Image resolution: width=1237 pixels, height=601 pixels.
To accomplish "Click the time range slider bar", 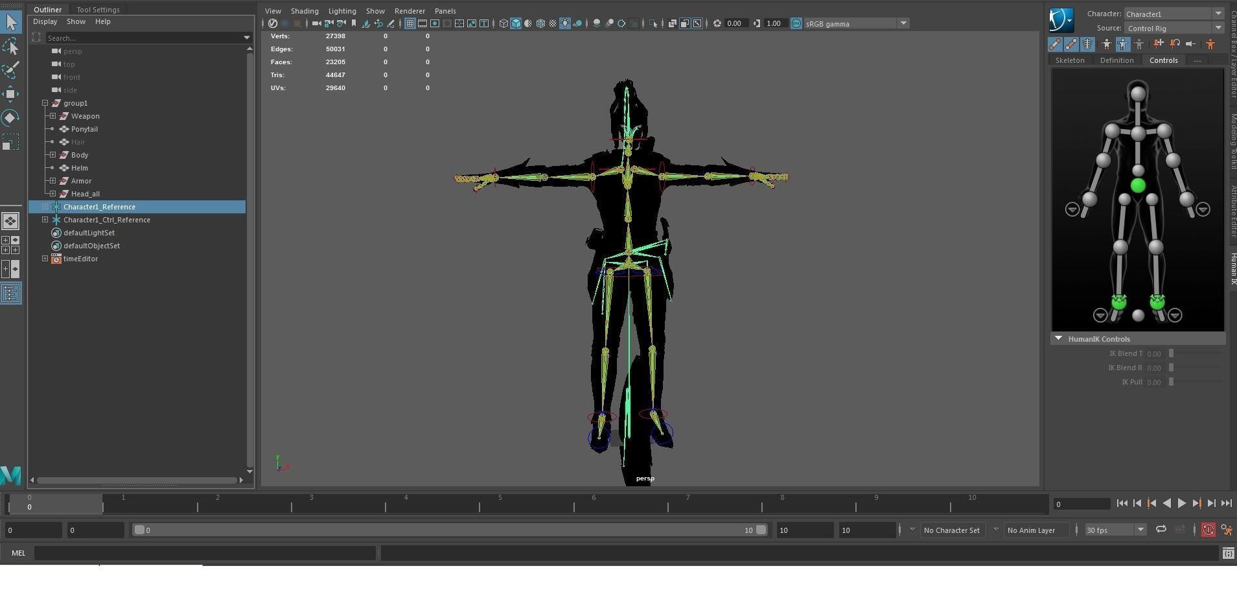I will (x=451, y=530).
